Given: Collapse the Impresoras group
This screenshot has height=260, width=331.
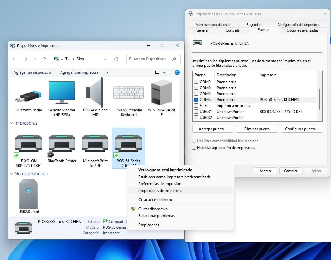Looking at the screenshot, I should tap(11, 123).
